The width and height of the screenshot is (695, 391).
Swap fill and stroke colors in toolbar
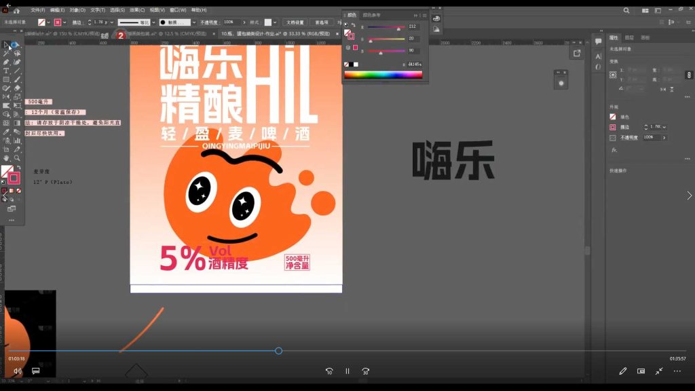click(18, 168)
